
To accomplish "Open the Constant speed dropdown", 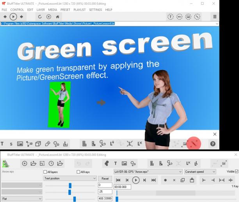I will coord(200,172).
